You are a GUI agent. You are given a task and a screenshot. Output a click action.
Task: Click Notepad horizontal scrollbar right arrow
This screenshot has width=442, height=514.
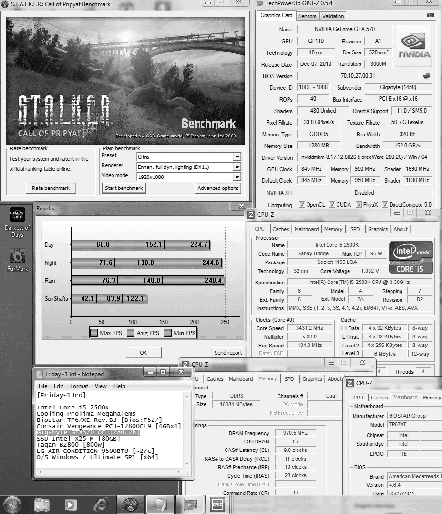(179, 472)
